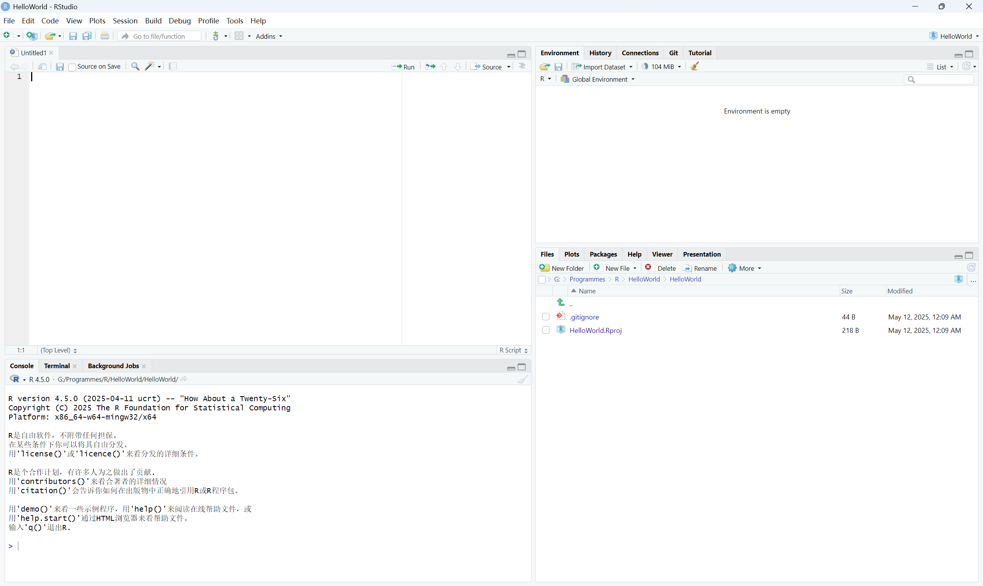The width and height of the screenshot is (983, 586).
Task: Expand the Addins dropdown
Action: click(269, 36)
